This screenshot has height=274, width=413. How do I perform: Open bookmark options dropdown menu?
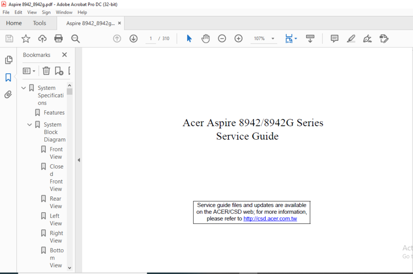point(29,71)
